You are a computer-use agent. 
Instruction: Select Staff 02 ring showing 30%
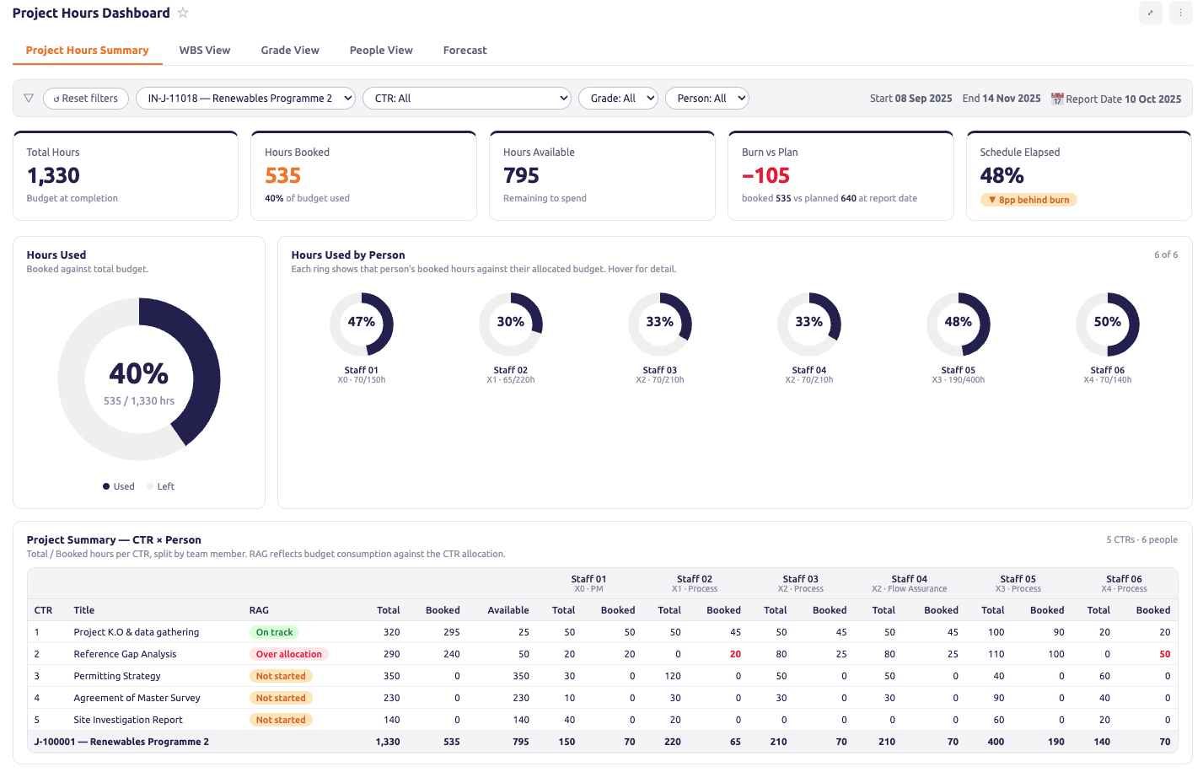(x=511, y=324)
